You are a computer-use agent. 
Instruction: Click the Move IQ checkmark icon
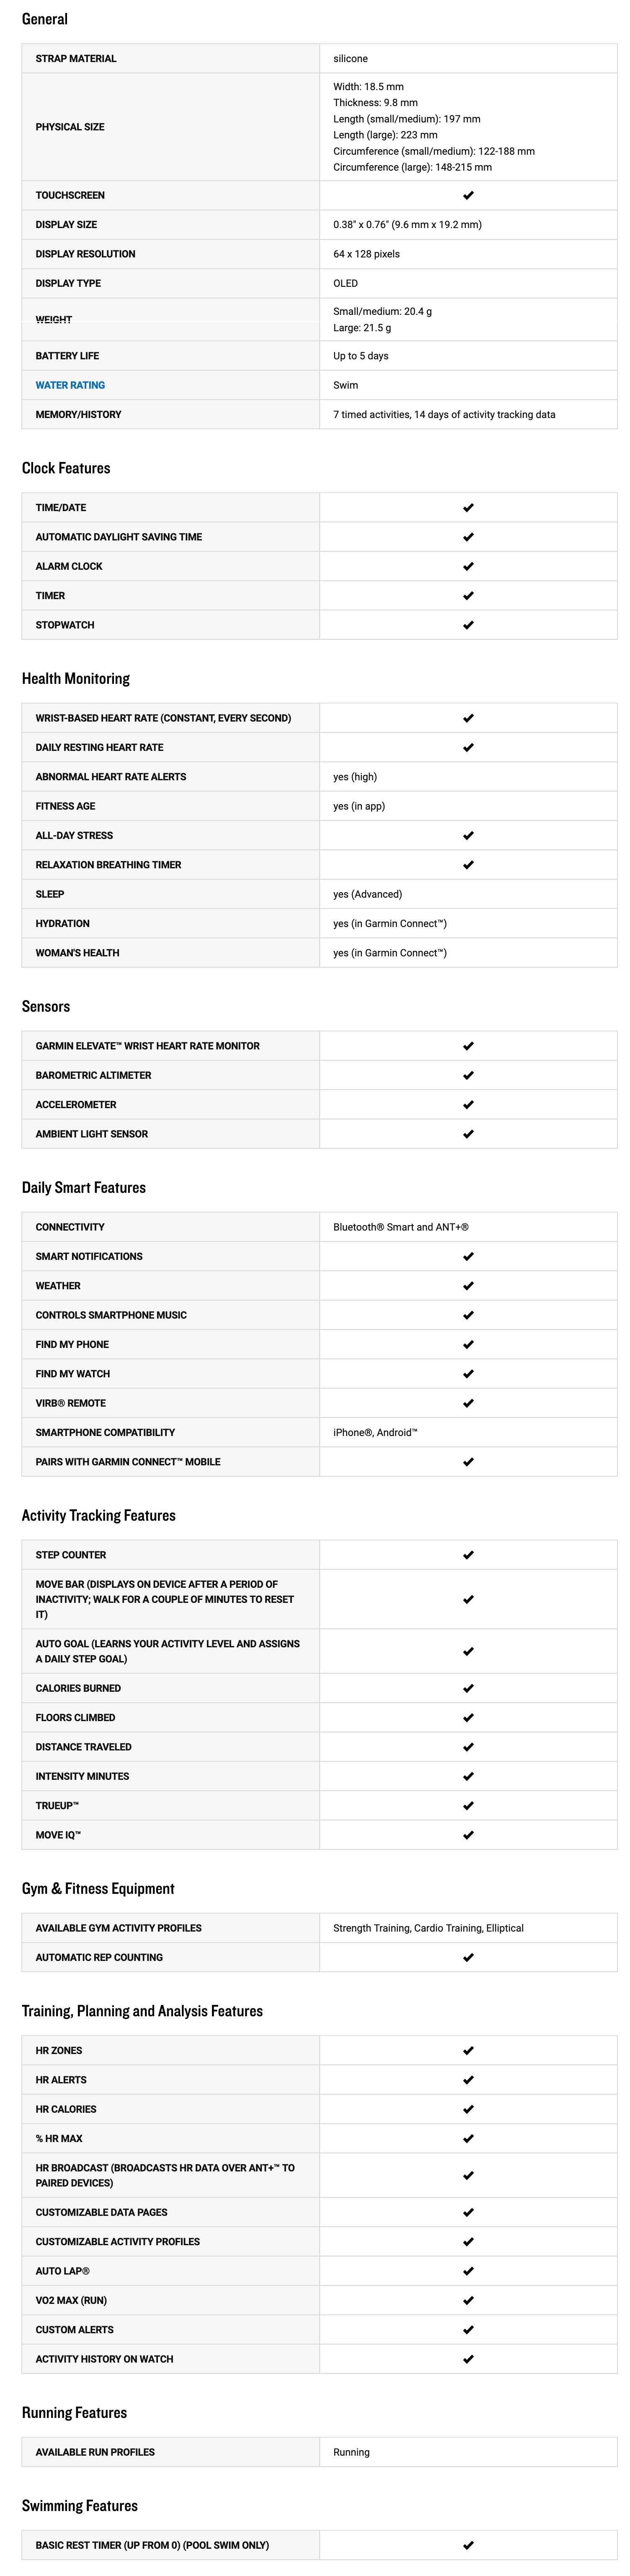pos(468,1836)
